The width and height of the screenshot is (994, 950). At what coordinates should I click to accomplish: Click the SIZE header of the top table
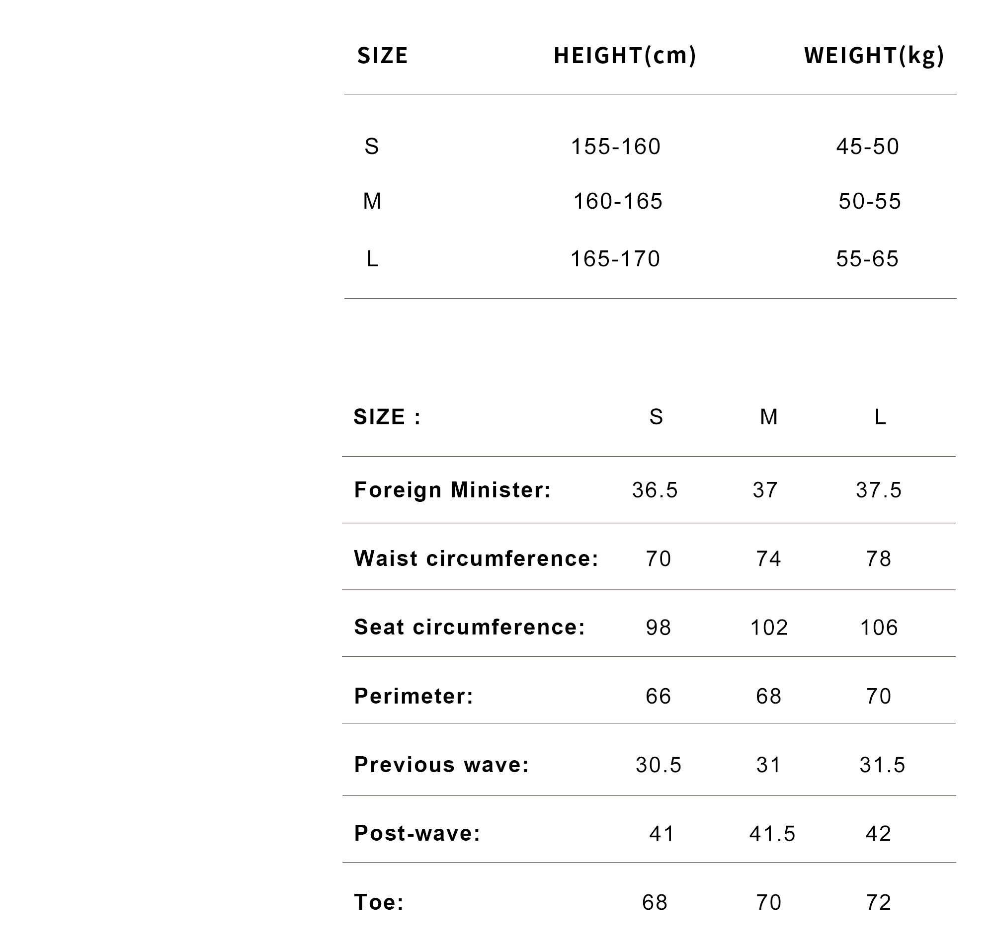[382, 55]
